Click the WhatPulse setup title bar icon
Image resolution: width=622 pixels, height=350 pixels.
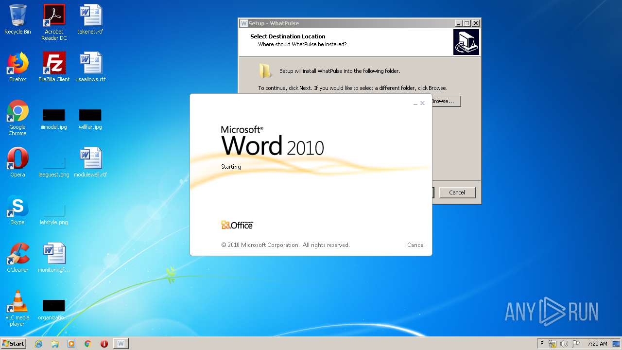click(x=244, y=23)
